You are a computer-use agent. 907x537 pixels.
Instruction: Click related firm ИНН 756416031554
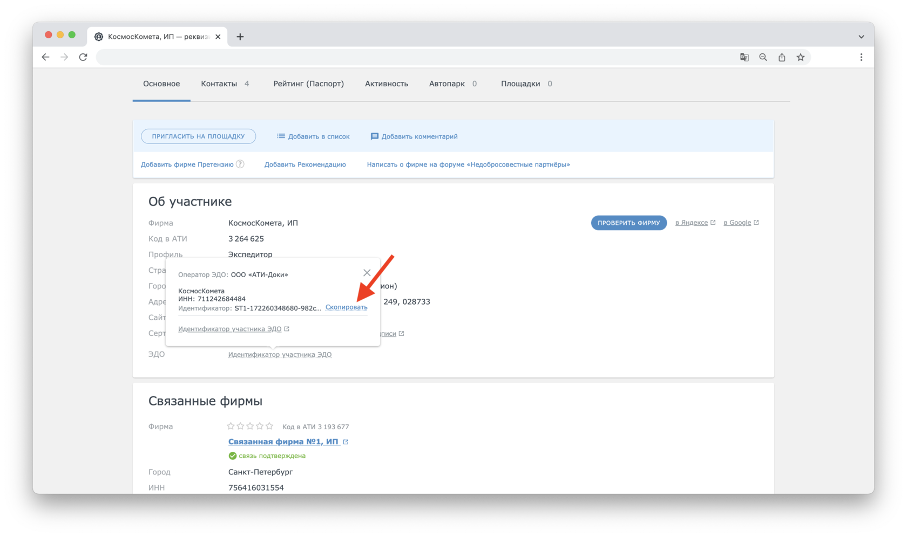coord(256,487)
